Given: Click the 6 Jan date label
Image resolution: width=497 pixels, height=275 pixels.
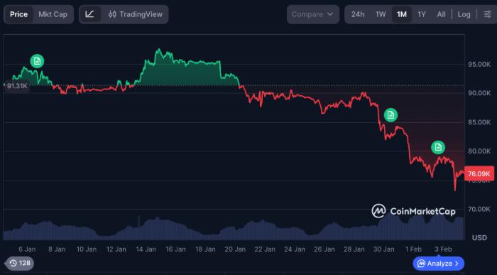Looking at the screenshot, I should [27, 249].
